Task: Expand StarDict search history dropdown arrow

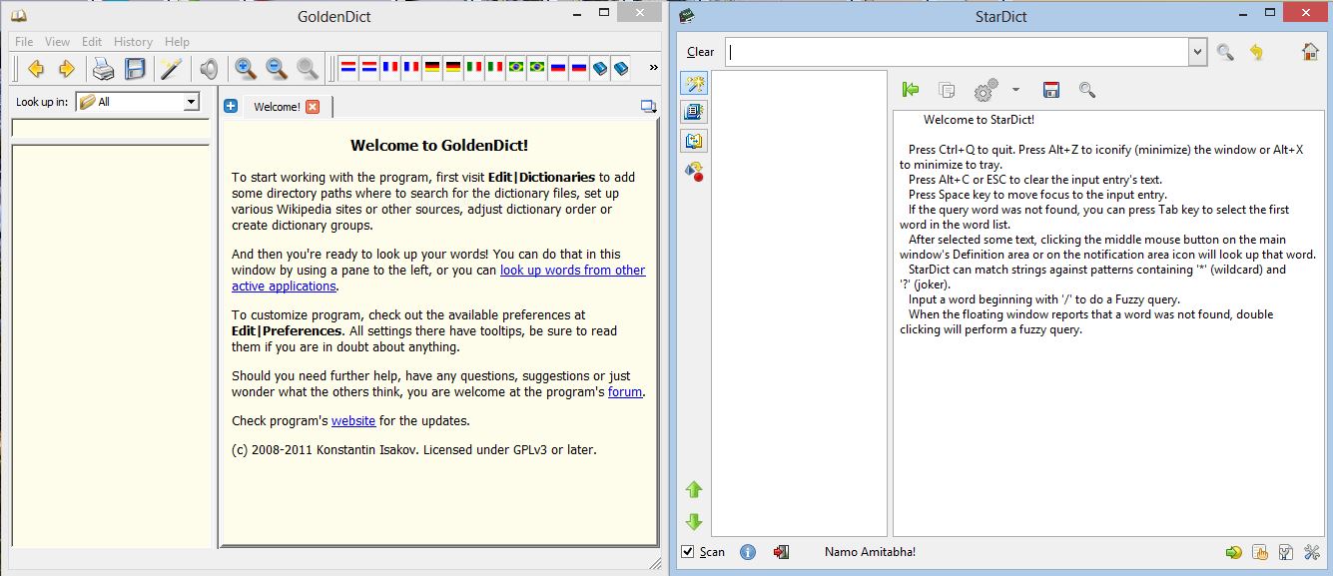Action: 1198,52
